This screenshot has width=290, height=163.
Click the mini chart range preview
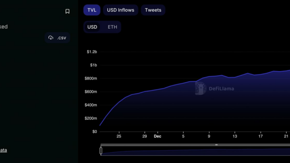[195, 151]
